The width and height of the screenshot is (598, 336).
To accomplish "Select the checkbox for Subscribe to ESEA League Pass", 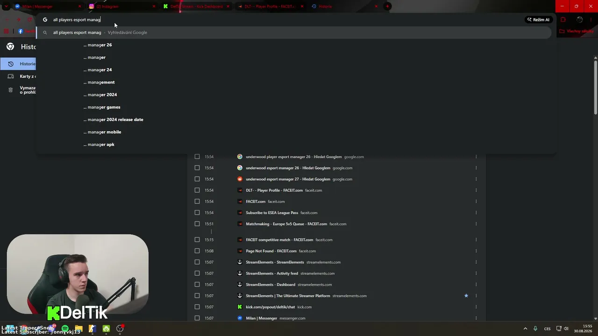I will [x=197, y=213].
